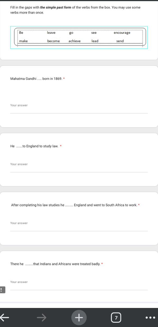The height and width of the screenshot is (327, 158).
Task: Select the verb 'Be' in the word box
Action: click(x=21, y=32)
